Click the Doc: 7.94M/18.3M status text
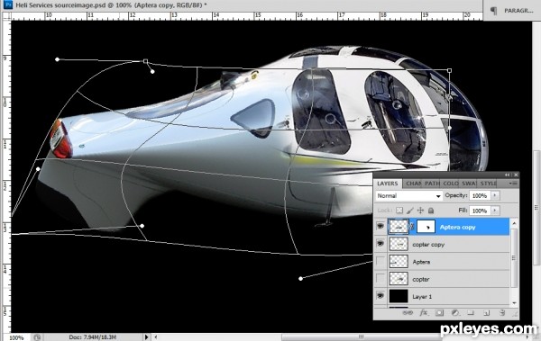The width and height of the screenshot is (541, 341). click(92, 337)
